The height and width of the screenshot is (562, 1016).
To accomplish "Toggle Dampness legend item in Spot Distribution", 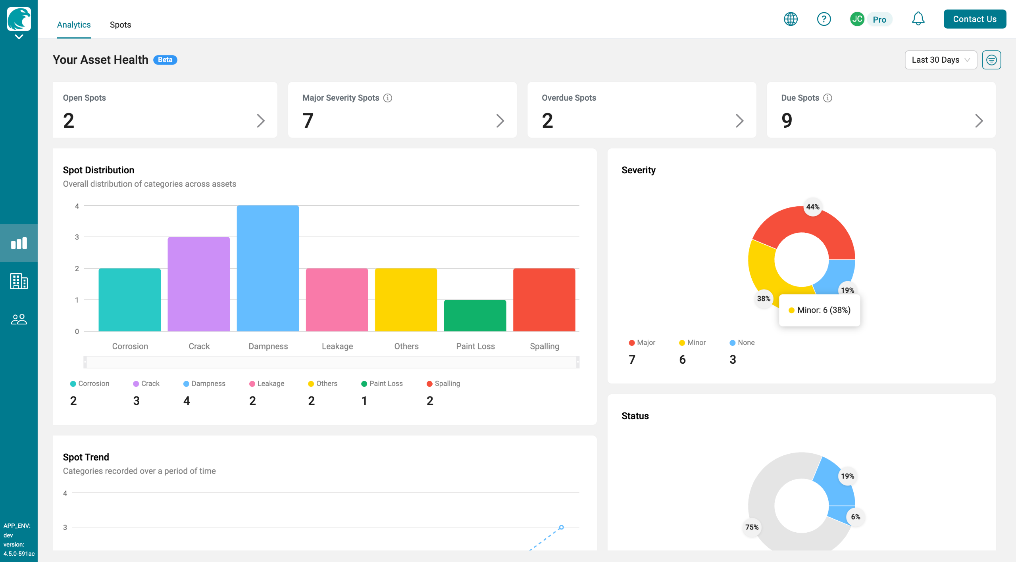I will pyautogui.click(x=204, y=384).
